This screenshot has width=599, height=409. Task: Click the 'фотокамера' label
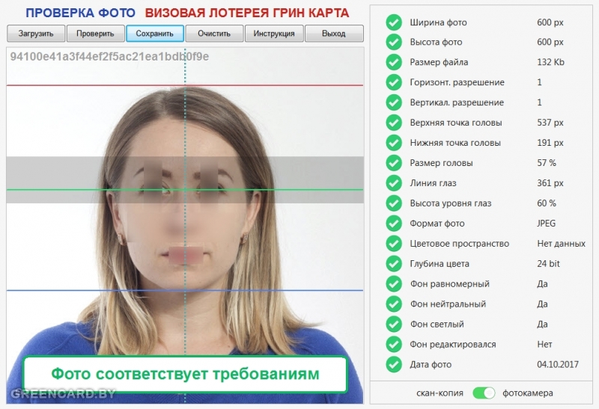528,393
